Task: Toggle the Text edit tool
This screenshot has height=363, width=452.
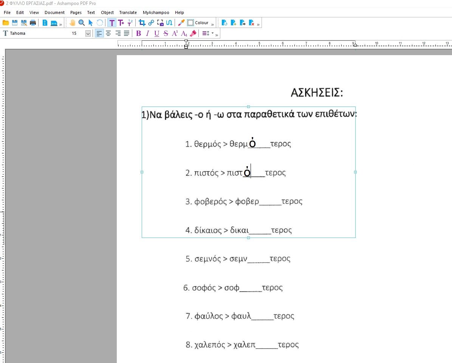Action: click(x=112, y=23)
